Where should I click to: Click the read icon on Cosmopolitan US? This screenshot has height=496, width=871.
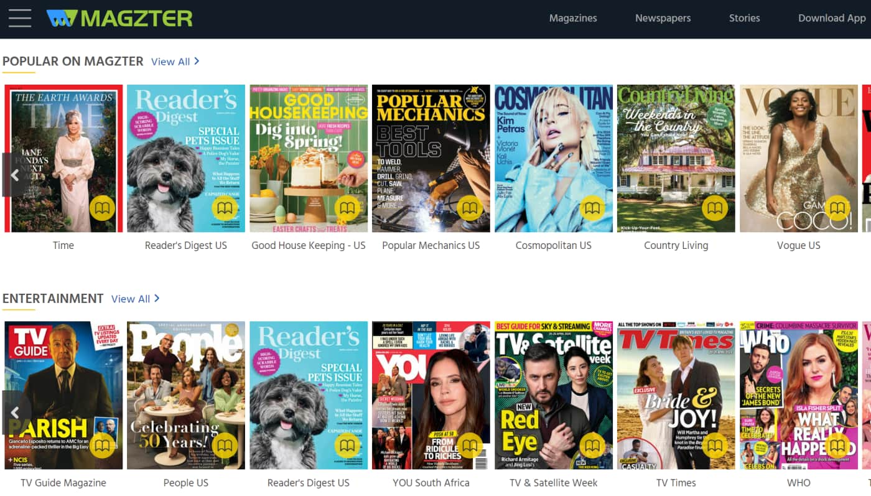point(592,208)
